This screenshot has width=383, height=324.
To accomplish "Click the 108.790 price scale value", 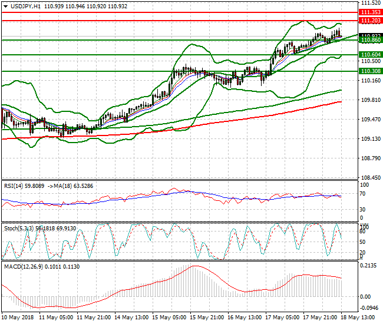I will [371, 158].
